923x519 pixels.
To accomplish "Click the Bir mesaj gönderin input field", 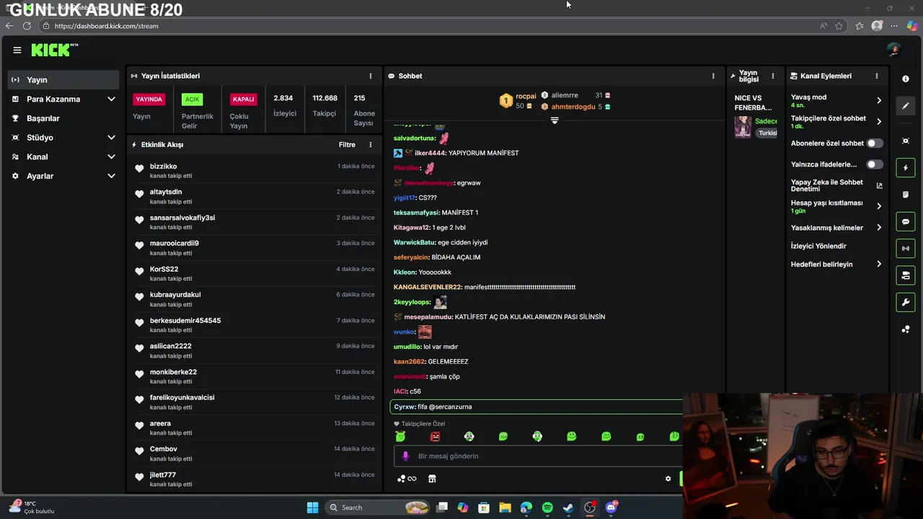I will [537, 456].
